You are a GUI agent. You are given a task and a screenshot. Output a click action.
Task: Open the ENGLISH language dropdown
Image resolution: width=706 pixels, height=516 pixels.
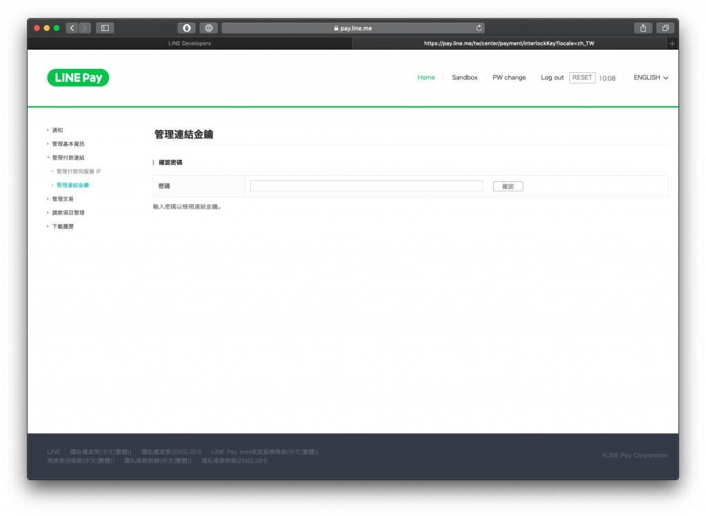[x=651, y=77]
